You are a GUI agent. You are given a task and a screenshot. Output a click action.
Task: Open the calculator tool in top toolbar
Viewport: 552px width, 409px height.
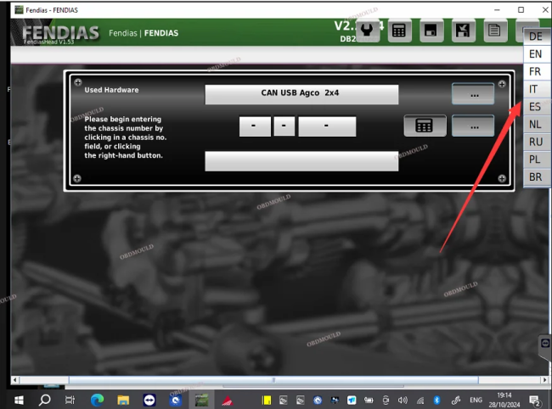[x=399, y=31]
